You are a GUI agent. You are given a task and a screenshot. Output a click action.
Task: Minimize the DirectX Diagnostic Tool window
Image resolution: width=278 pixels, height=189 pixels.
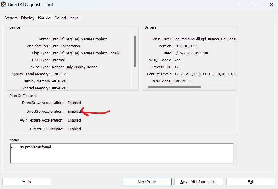pos(237,4)
